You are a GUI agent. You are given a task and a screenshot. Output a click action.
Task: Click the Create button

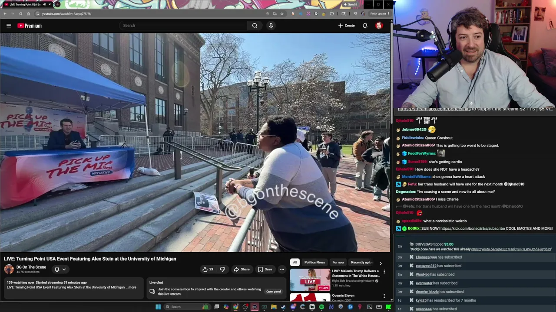(347, 26)
